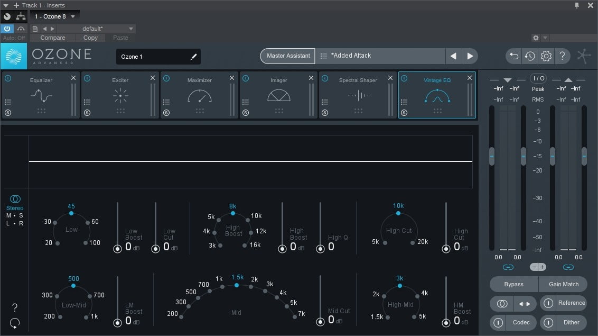Image resolution: width=598 pixels, height=336 pixels.
Task: Select the Imager module
Action: [x=279, y=95]
